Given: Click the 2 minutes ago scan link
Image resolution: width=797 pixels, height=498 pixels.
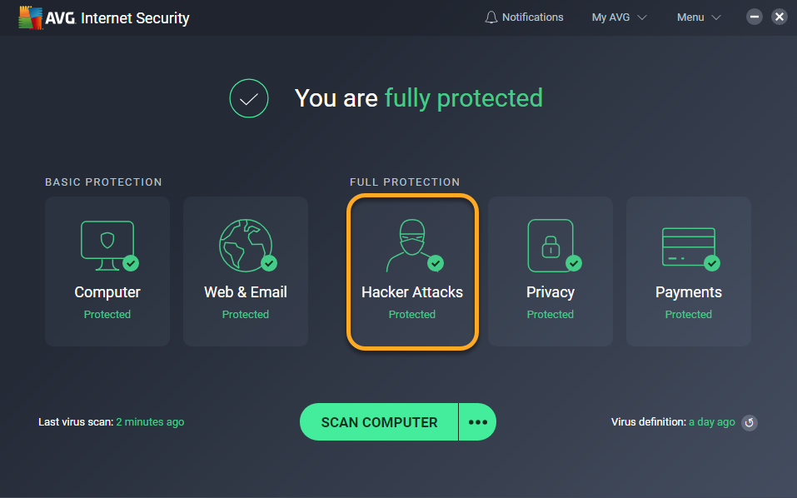Looking at the screenshot, I should click(150, 421).
